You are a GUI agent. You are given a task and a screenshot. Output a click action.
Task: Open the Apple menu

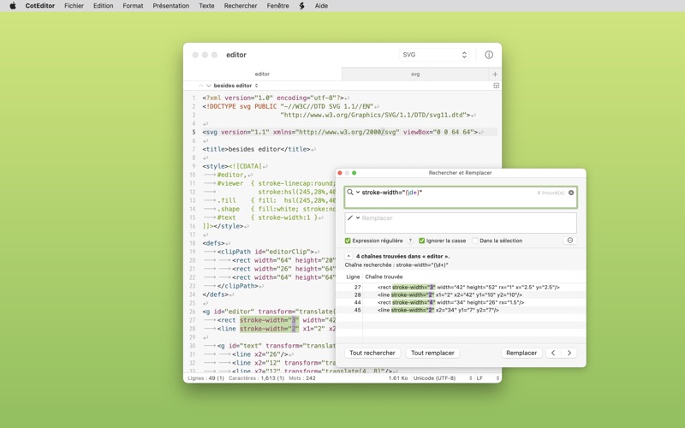coord(13,6)
